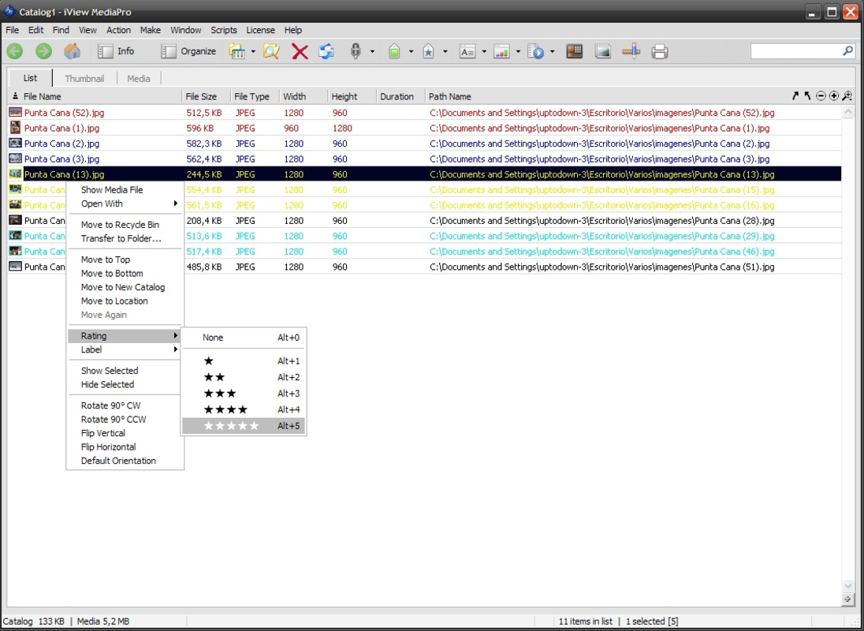Set rating to three stars
The image size is (864, 631).
(244, 394)
